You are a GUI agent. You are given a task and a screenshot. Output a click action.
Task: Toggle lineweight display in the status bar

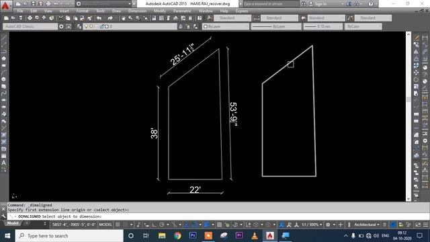pos(206,225)
